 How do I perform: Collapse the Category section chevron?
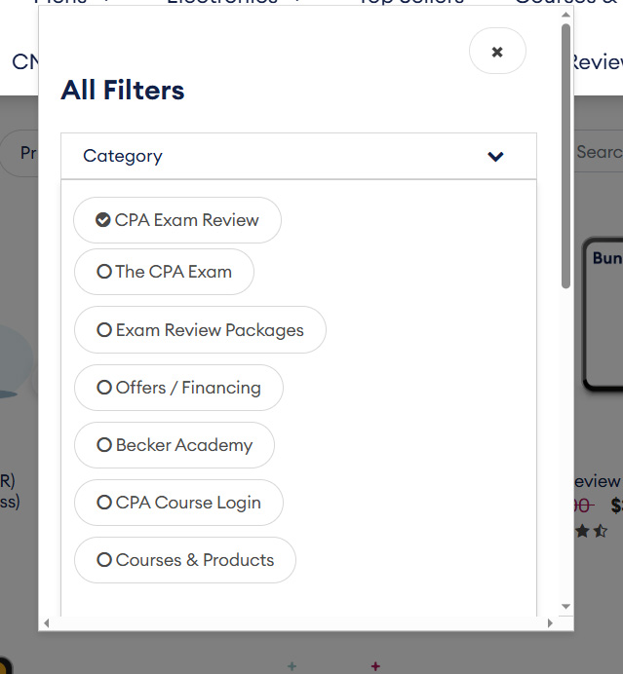click(495, 156)
